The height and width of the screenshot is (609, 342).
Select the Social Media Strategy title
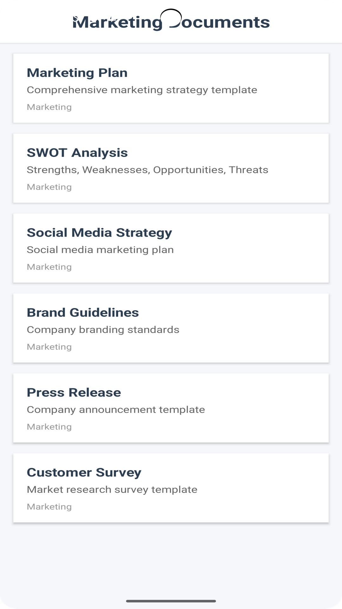click(99, 233)
